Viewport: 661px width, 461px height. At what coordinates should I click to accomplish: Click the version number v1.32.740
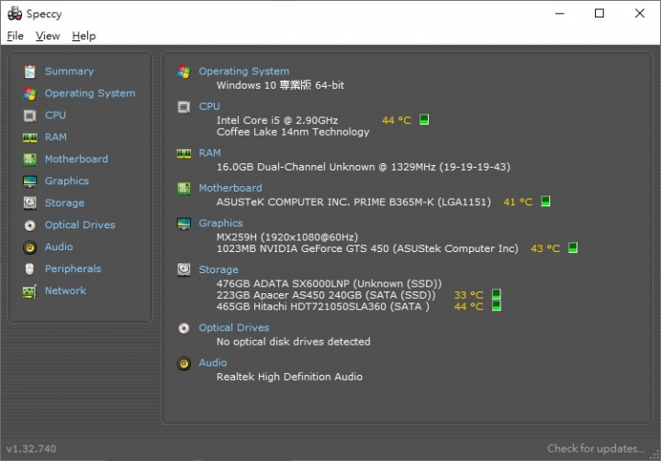pos(31,449)
